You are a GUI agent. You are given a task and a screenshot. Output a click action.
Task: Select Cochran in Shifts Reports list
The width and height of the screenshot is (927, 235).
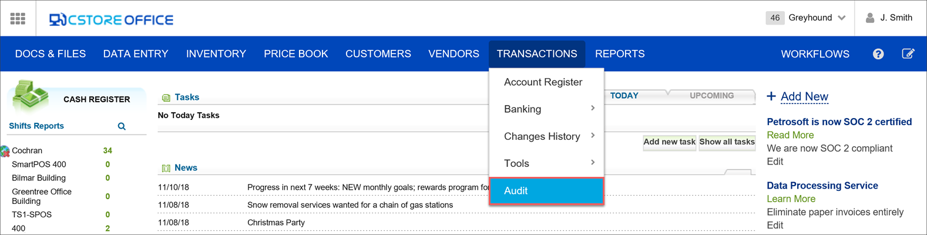click(x=27, y=151)
